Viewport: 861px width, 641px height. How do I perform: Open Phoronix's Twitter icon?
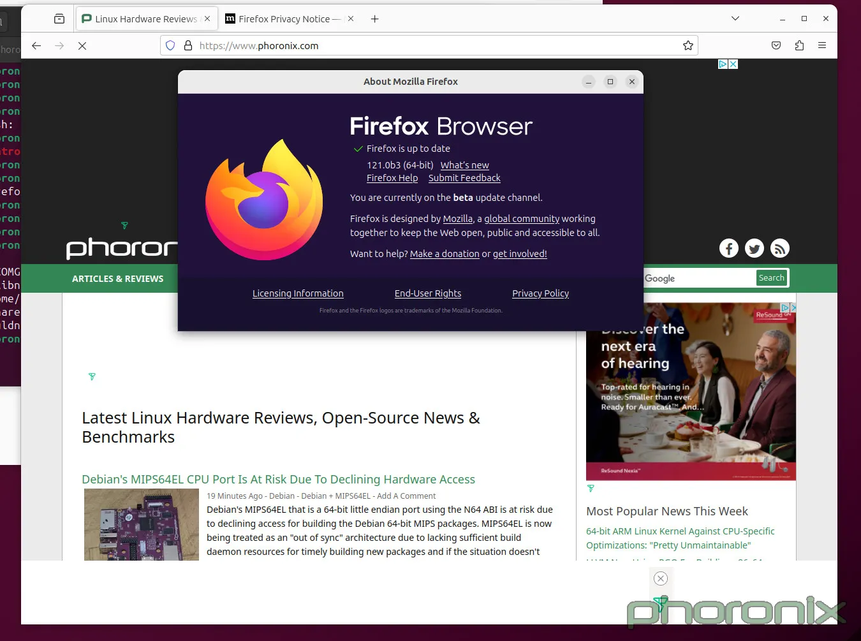coord(754,248)
